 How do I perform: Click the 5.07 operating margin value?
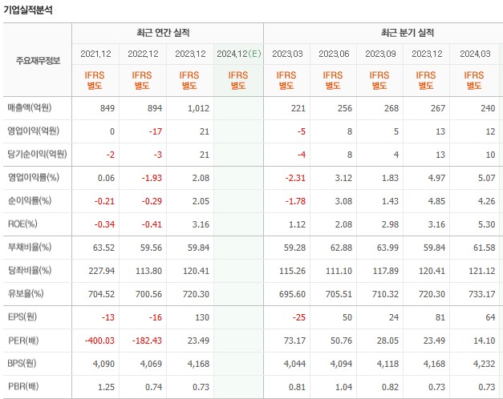click(487, 178)
